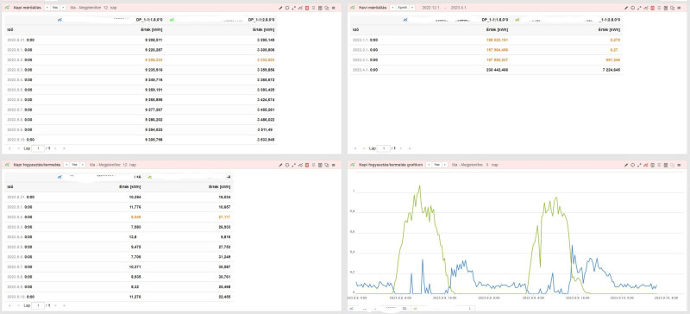Go to last page in Napi mérőállás pager
690x314 pixels.
coord(64,148)
